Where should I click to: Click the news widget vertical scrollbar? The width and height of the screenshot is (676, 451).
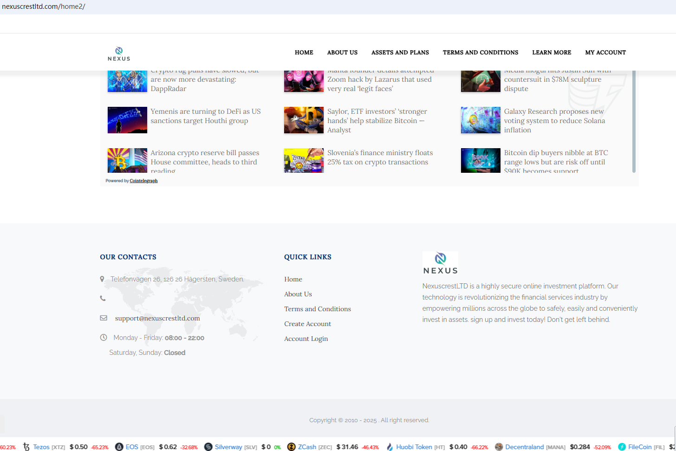[x=634, y=121]
